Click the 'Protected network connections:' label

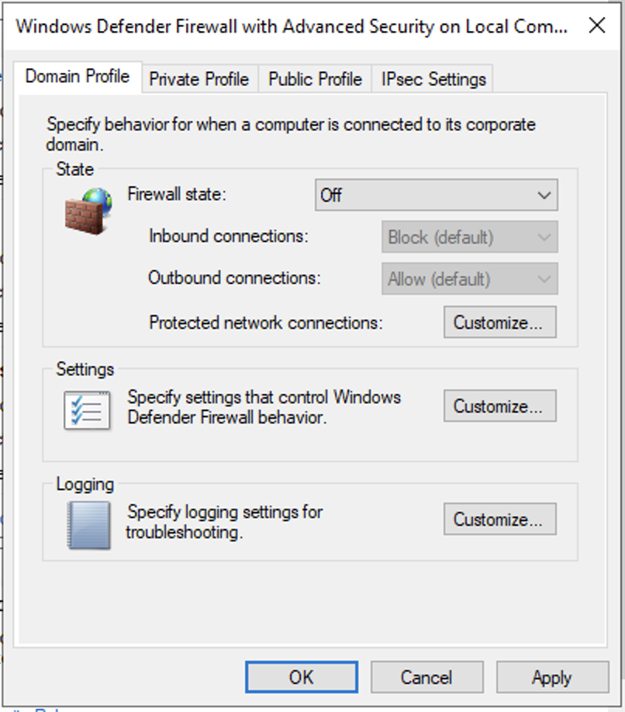click(x=266, y=323)
